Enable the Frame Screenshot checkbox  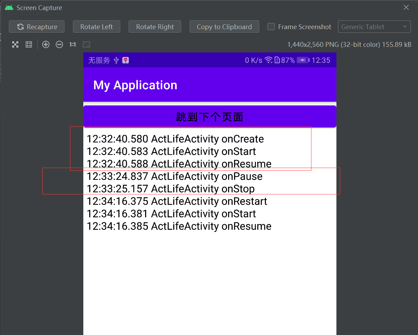pyautogui.click(x=271, y=27)
